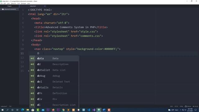The width and height of the screenshot is (199, 112).
Task: Click the '#0000FF' color value in nav style
Action: click(110, 49)
